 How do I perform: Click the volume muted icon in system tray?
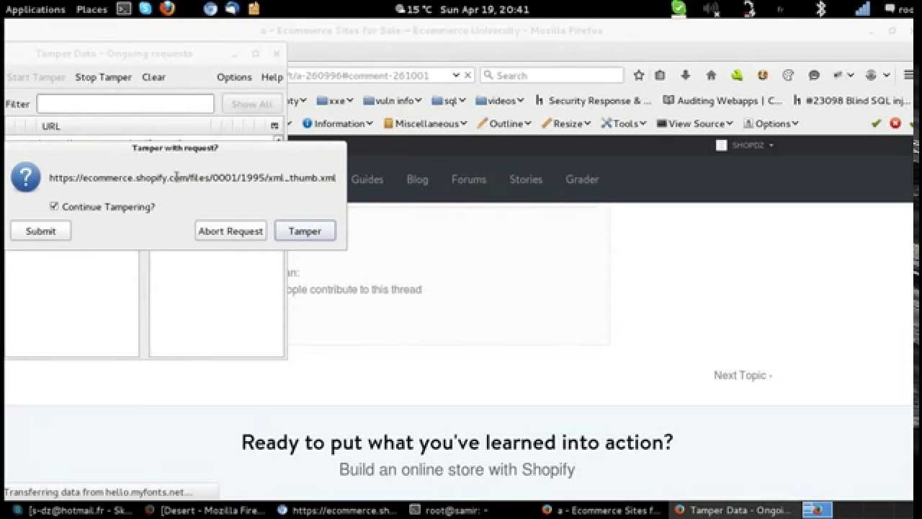point(711,9)
